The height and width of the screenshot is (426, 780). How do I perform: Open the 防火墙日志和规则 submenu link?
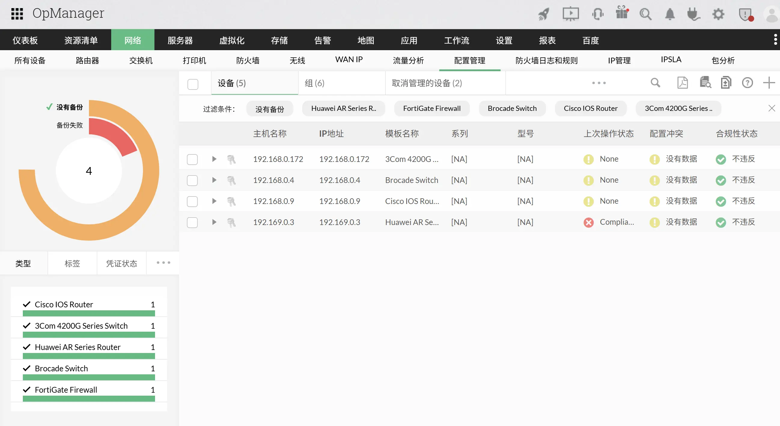click(x=546, y=61)
